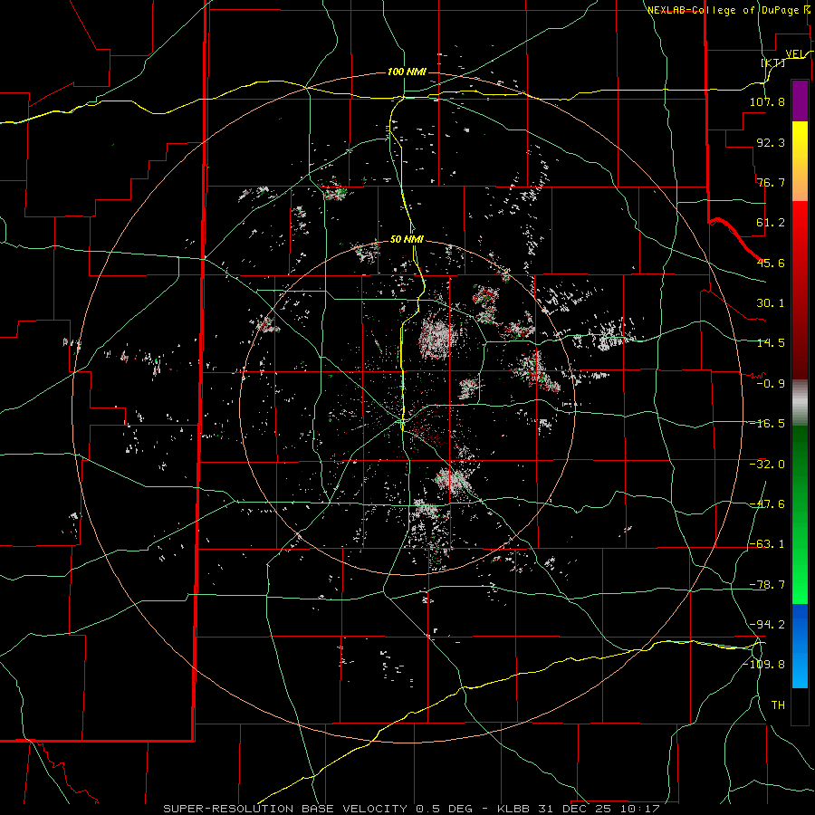Screen dimensions: 815x815
Task: Click the -78.7 scale value
Action: tap(767, 585)
